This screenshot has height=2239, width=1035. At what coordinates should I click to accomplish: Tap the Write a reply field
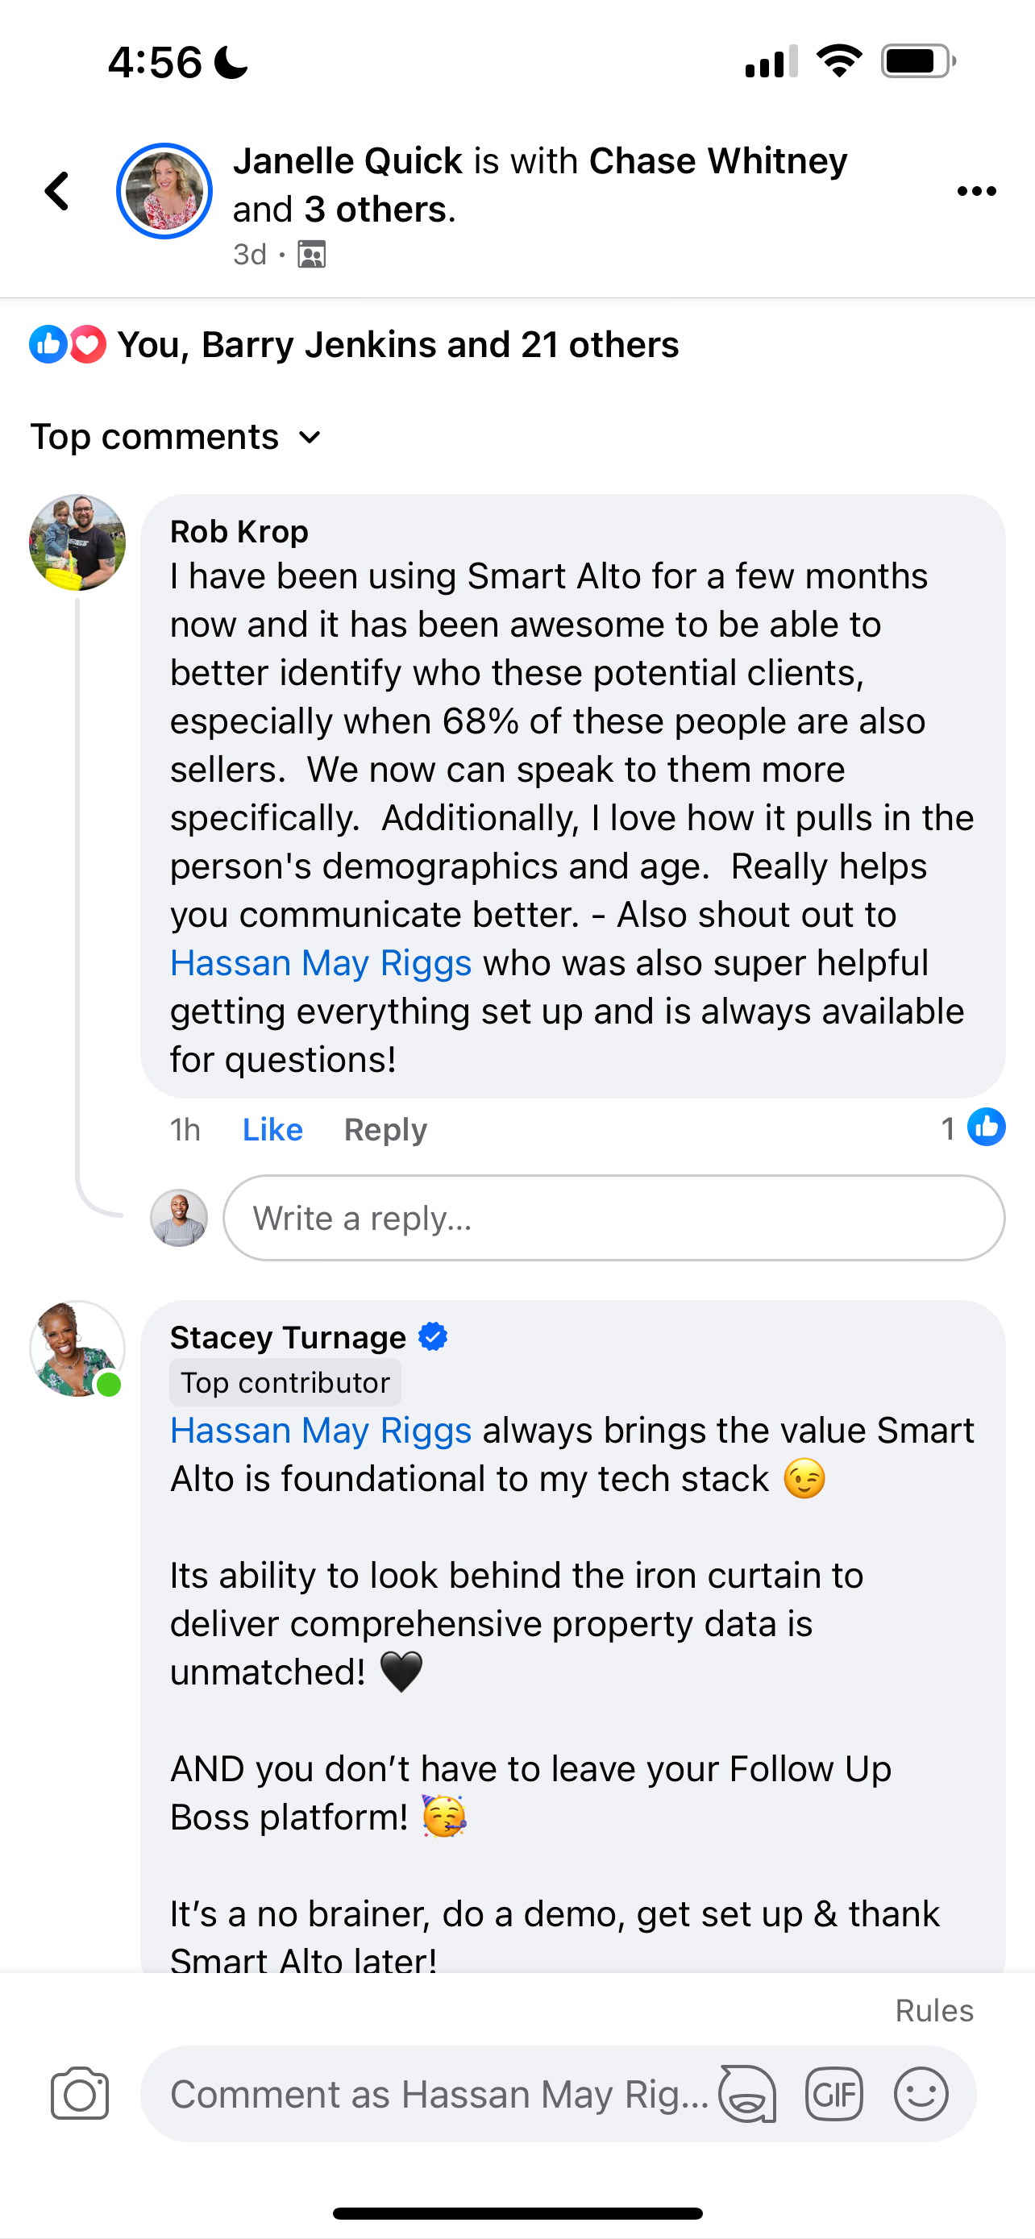click(613, 1218)
